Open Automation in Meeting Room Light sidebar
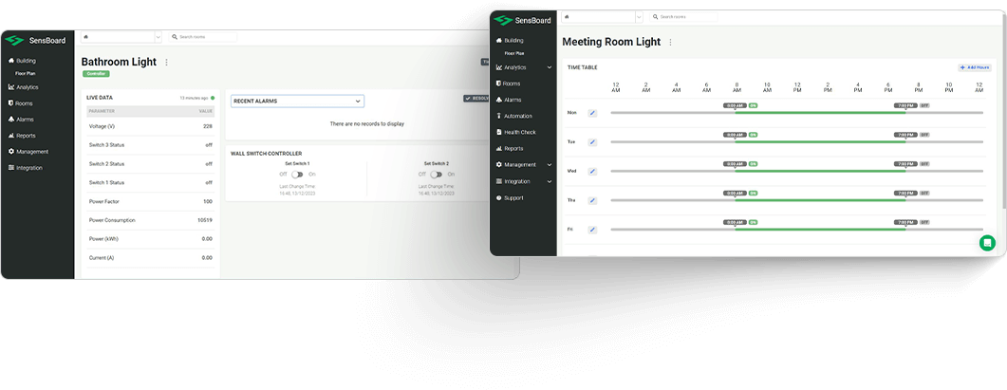The image size is (1007, 390). (513, 117)
